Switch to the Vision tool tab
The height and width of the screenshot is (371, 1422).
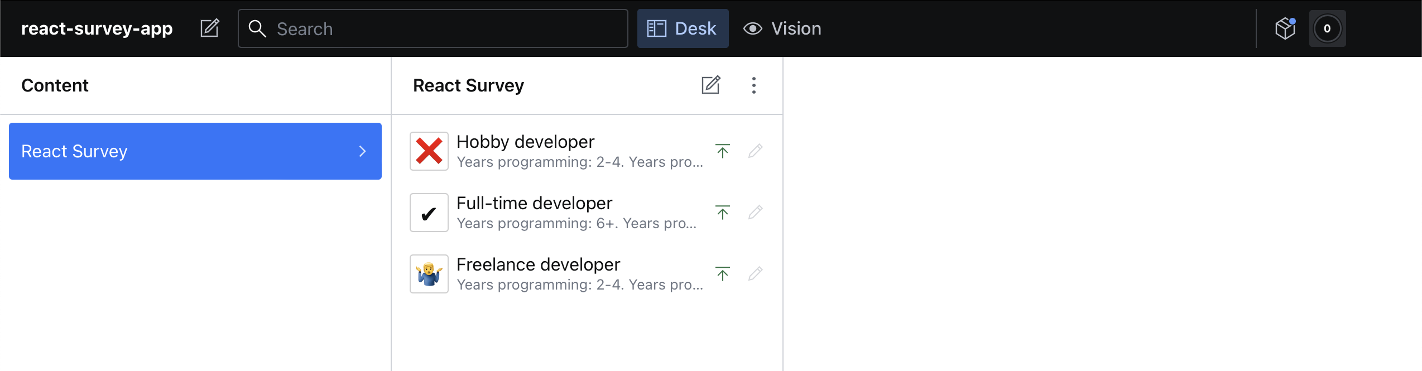pyautogui.click(x=782, y=28)
